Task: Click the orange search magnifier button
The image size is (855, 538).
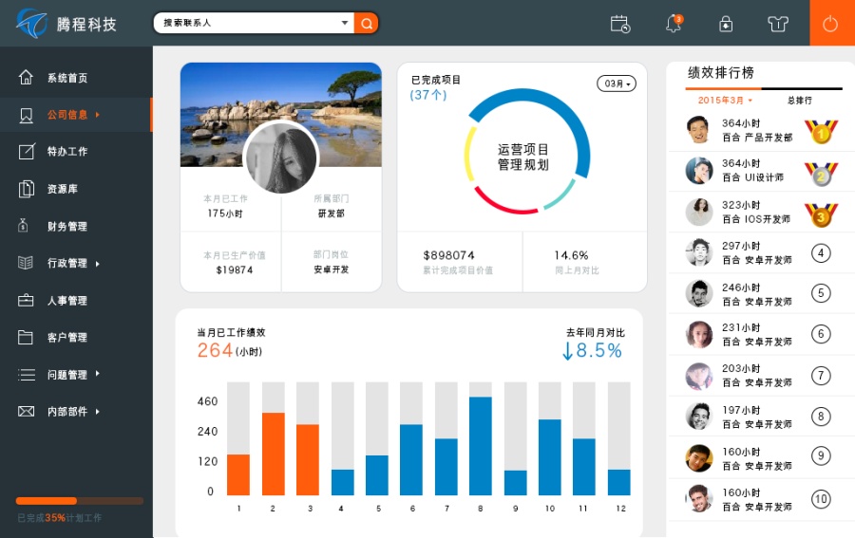Action: click(x=367, y=23)
